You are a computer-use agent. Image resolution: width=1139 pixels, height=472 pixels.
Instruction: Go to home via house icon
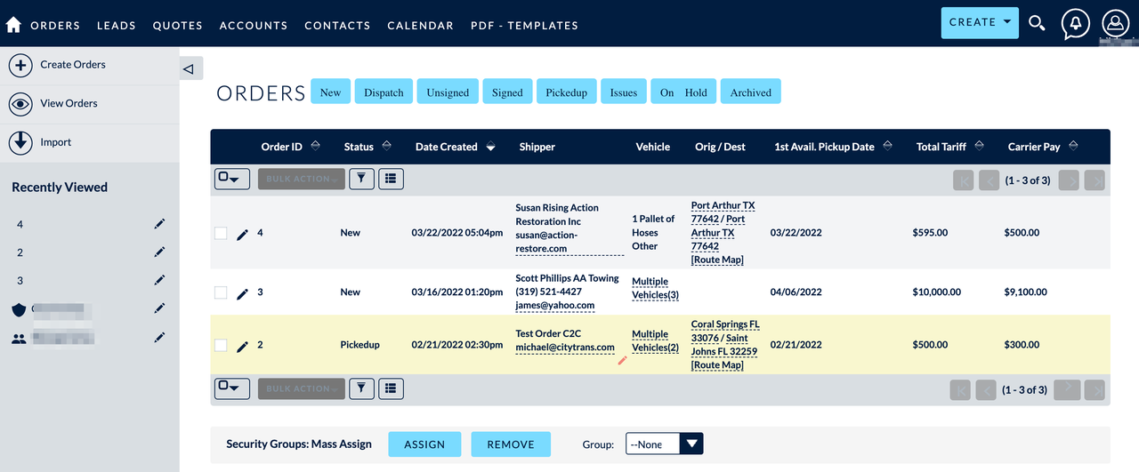click(13, 25)
